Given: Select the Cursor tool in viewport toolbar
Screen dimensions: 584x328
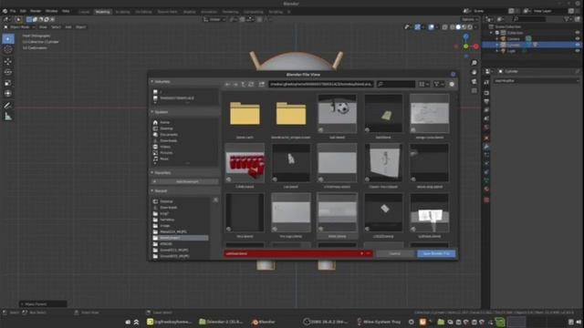Looking at the screenshot, I should pos(8,49).
